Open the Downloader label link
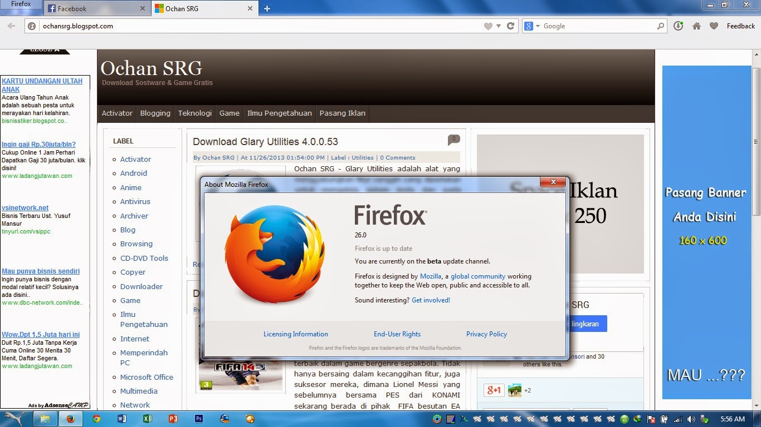Image resolution: width=761 pixels, height=427 pixels. point(142,286)
